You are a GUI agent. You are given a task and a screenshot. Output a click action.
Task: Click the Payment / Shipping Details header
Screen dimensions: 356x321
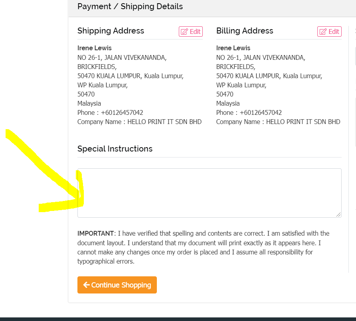(x=130, y=7)
